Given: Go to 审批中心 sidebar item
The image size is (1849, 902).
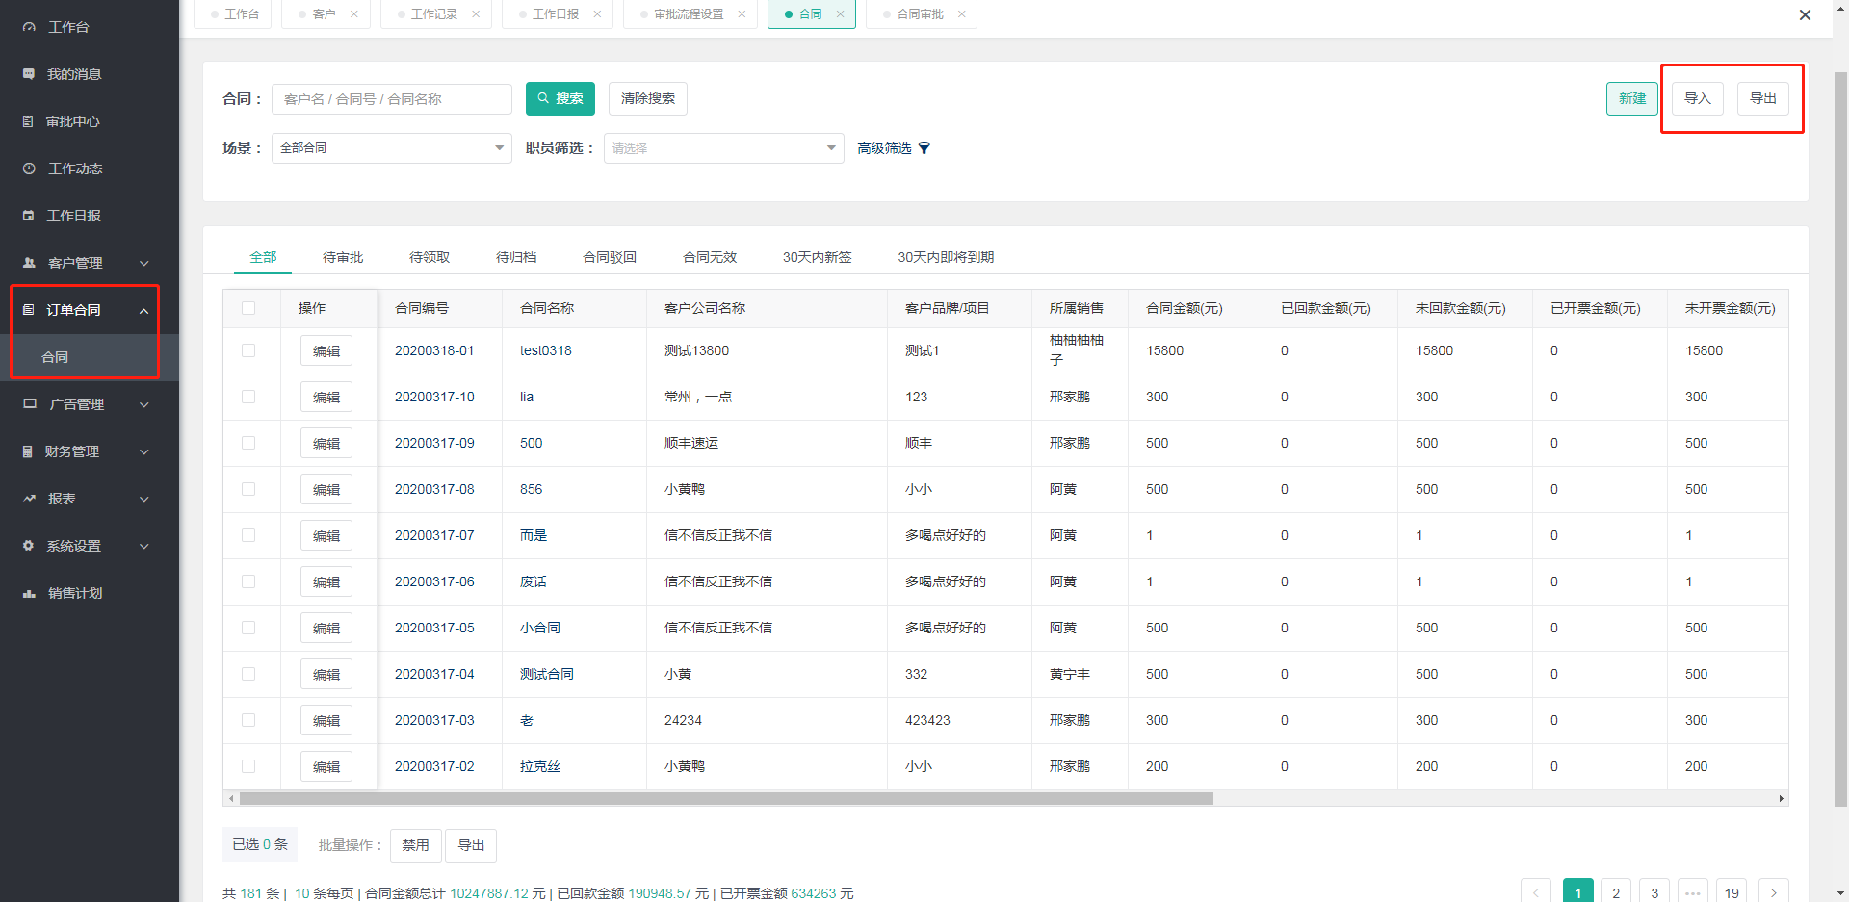Looking at the screenshot, I should [72, 121].
